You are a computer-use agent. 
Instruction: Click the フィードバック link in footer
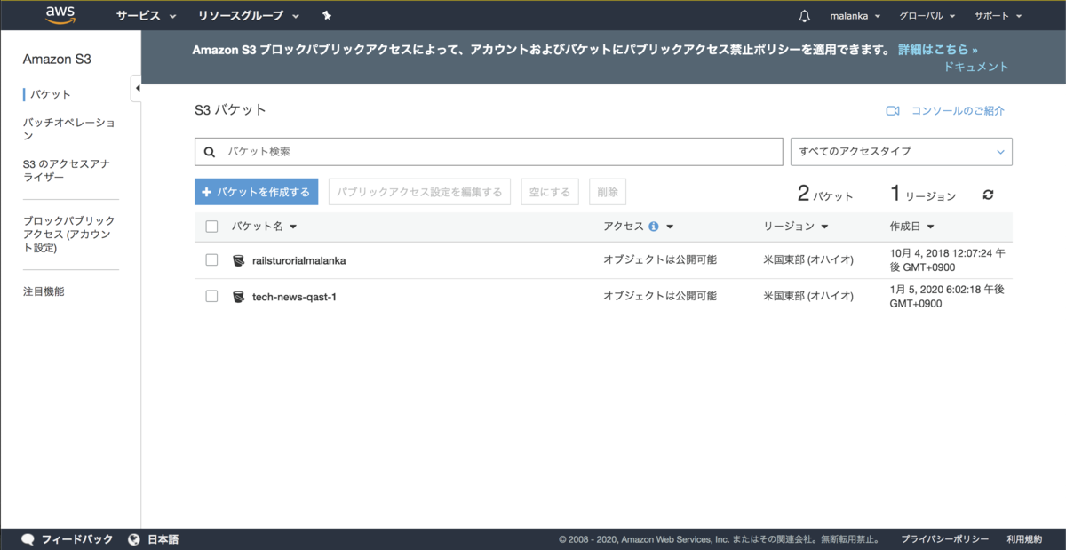coord(77,539)
